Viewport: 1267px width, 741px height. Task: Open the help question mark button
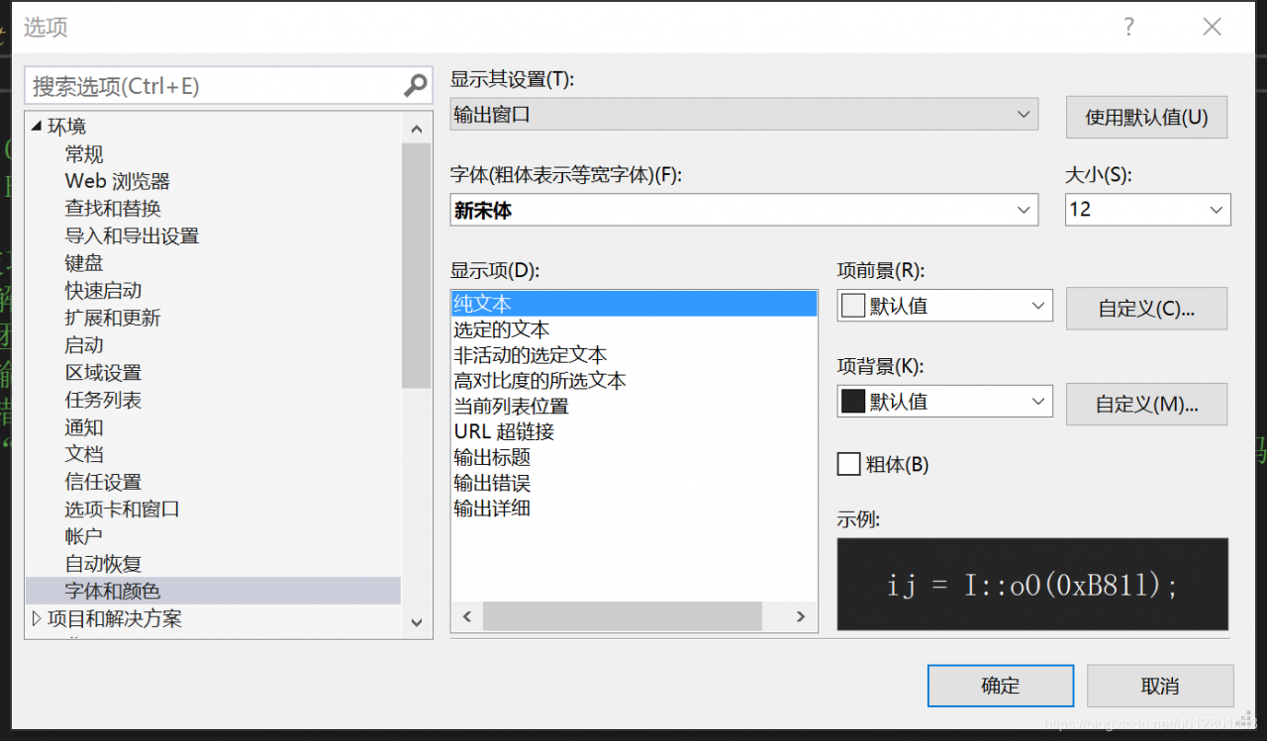pyautogui.click(x=1128, y=28)
